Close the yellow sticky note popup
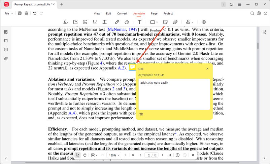Viewport: 270px width, 164px height. click(x=207, y=69)
